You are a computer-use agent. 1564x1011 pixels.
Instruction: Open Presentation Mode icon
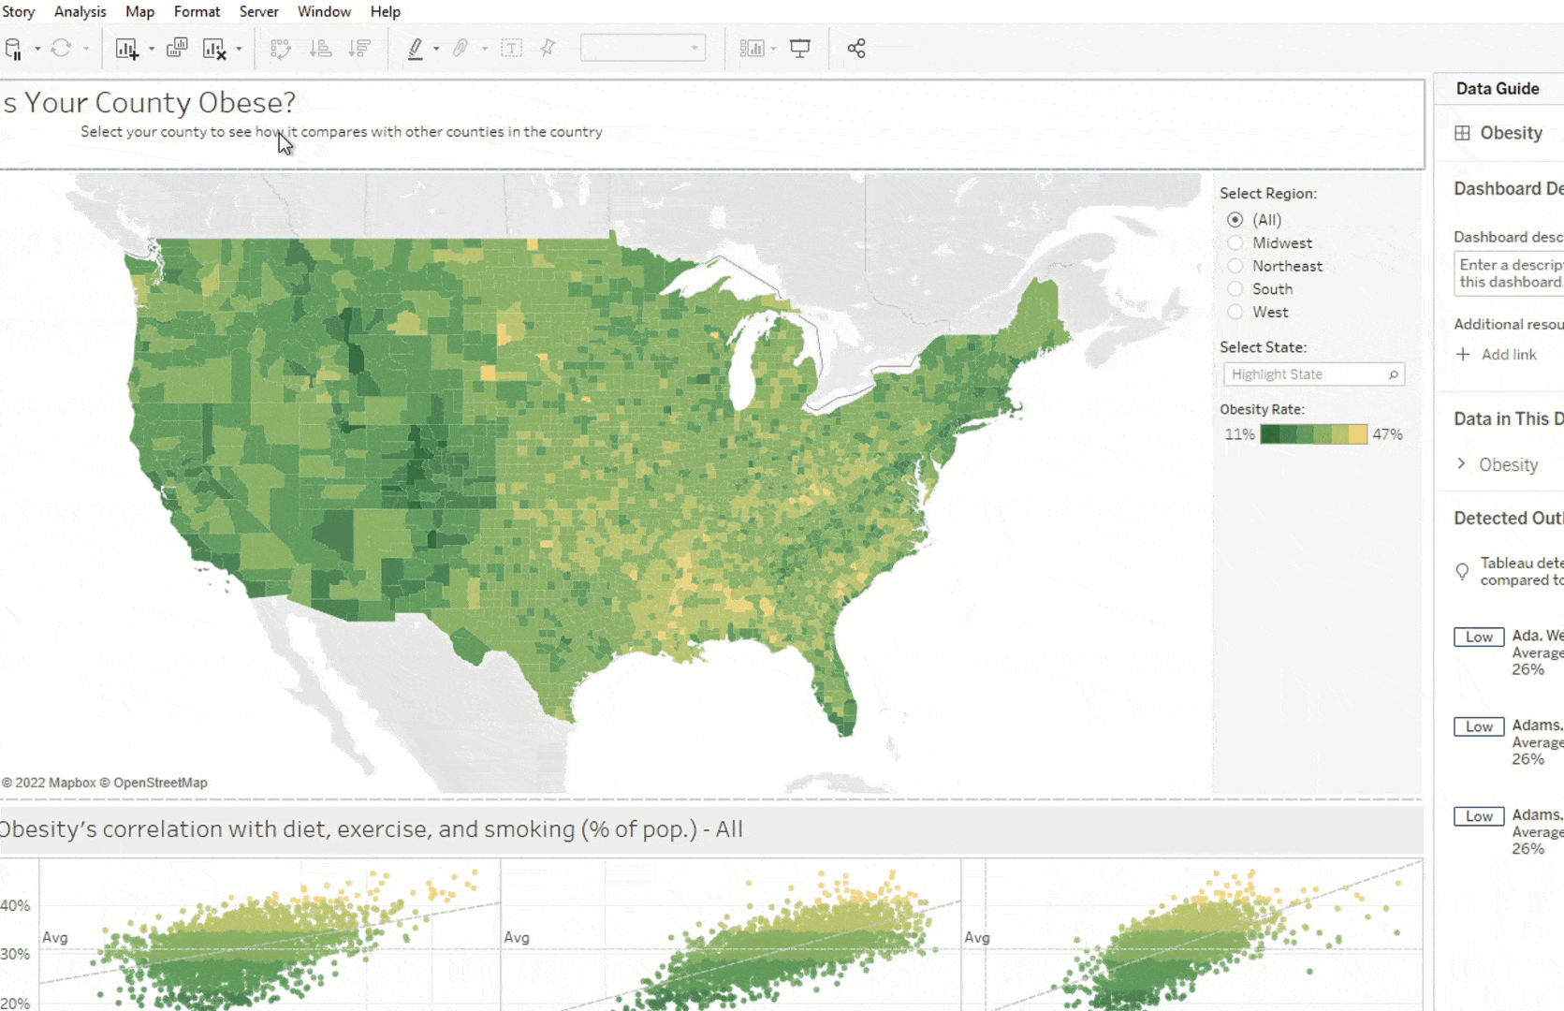tap(800, 49)
